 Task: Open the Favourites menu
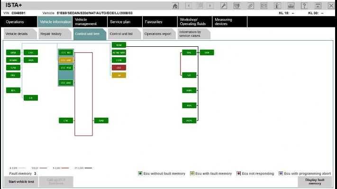coord(160,22)
